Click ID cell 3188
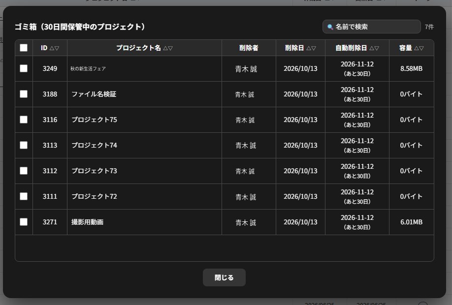This screenshot has width=452, height=305. pyautogui.click(x=50, y=94)
